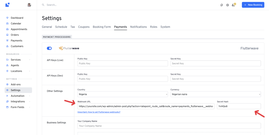Image resolution: width=269 pixels, height=135 pixels.
Task: Open Orders from the sidebar
Action: point(15,35)
